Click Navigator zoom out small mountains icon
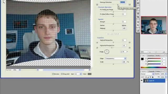168x94 pixels. point(150,52)
